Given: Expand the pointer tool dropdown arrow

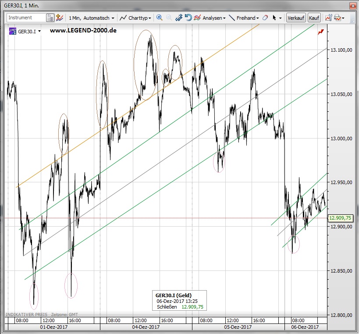Looking at the screenshot, I should [281, 18].
